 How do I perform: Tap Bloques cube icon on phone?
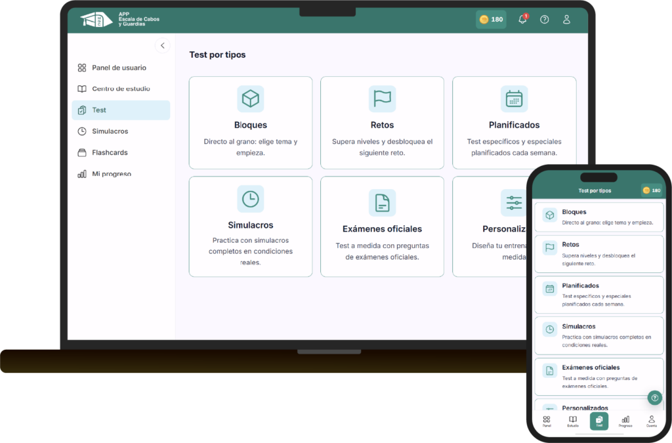(x=549, y=215)
